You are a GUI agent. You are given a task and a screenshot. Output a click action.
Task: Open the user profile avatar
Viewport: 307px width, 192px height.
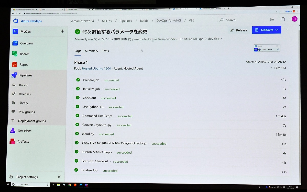[294, 19]
